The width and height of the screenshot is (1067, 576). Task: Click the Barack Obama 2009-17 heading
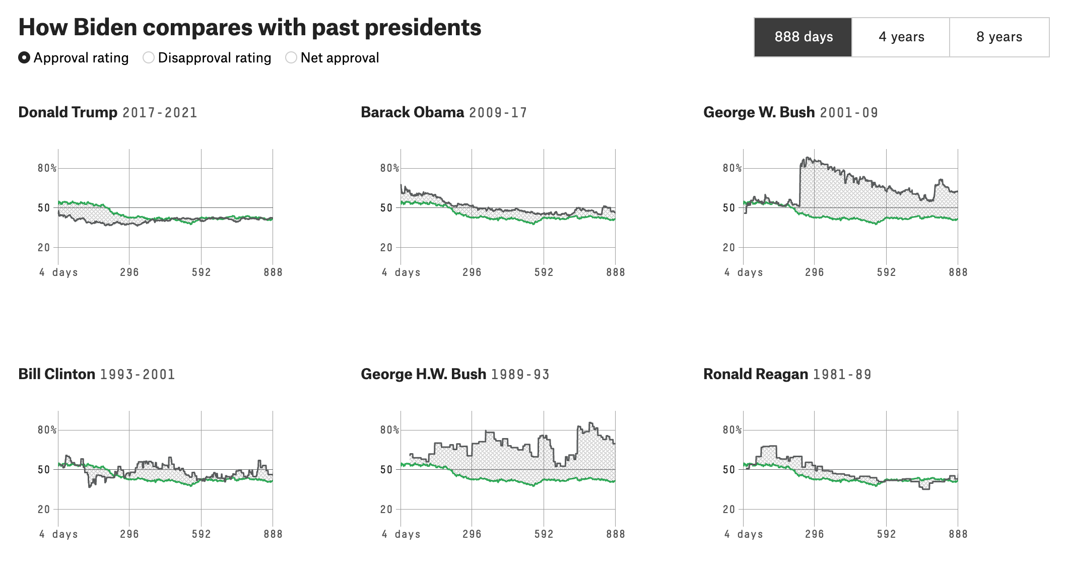point(444,112)
